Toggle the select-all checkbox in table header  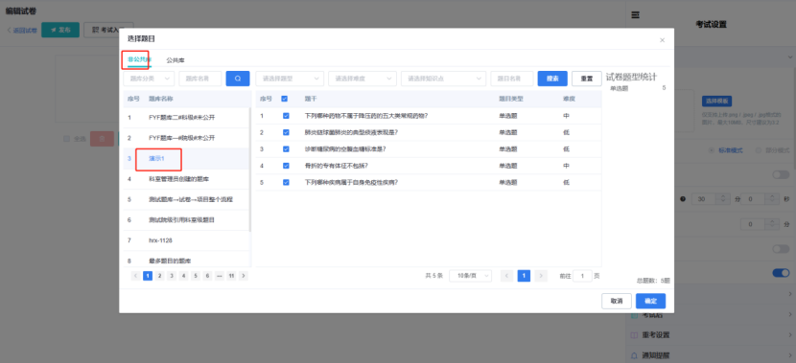(x=284, y=99)
